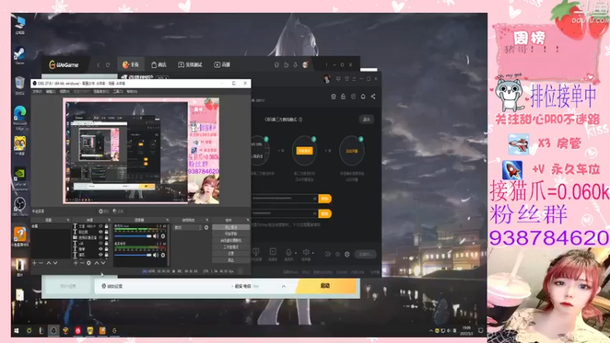610x343 pixels.
Task: Toggle lock on 粉丝群 source
Action: click(106, 232)
